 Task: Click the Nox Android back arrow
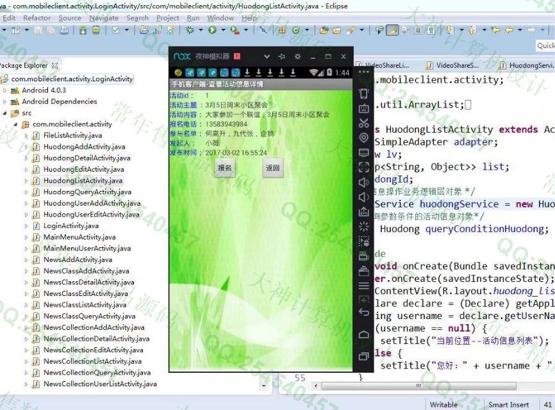(364, 312)
